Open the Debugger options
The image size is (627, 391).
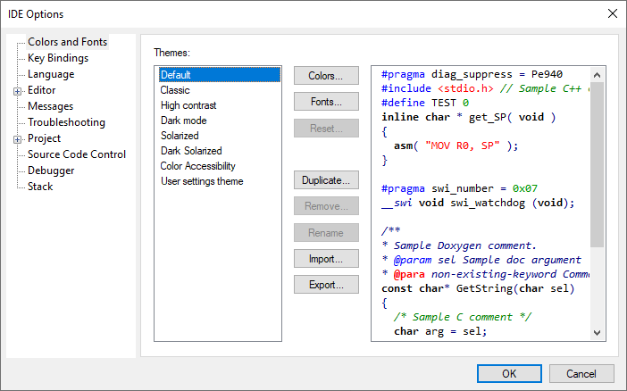point(51,171)
